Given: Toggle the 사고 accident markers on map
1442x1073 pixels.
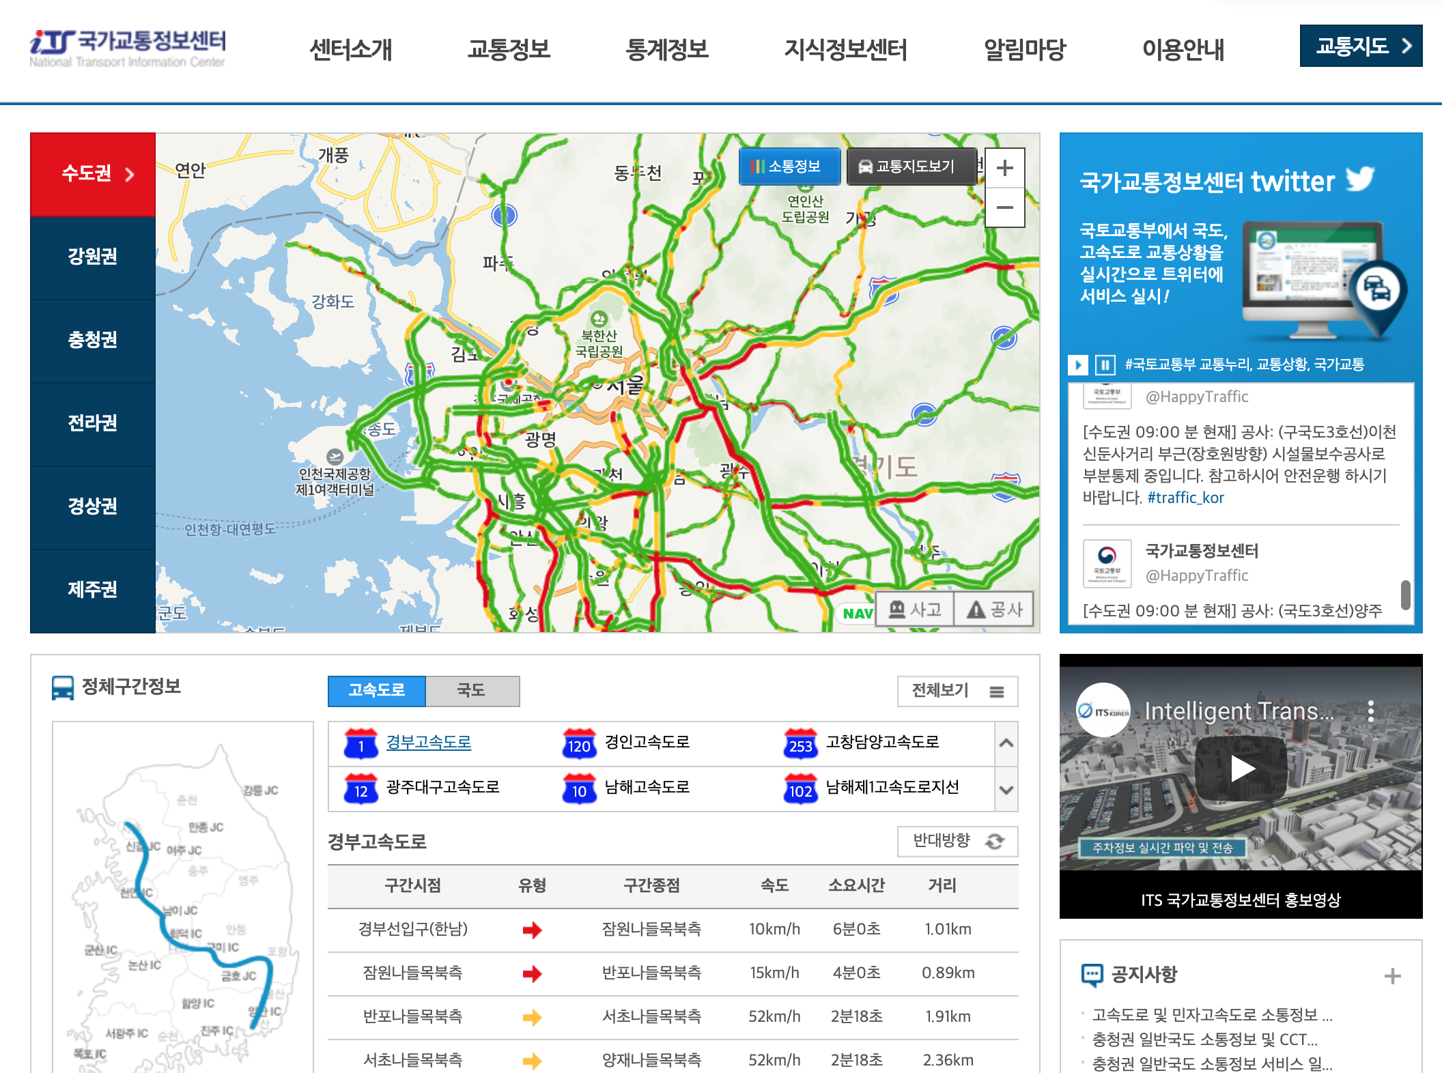Looking at the screenshot, I should [915, 609].
